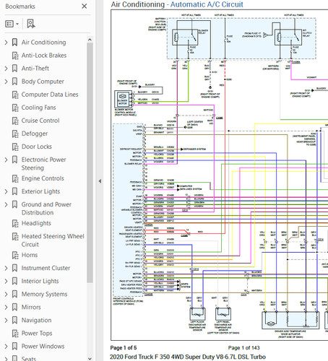Click the Headlights bookmark icon
The image size is (328, 361).
[15, 224]
